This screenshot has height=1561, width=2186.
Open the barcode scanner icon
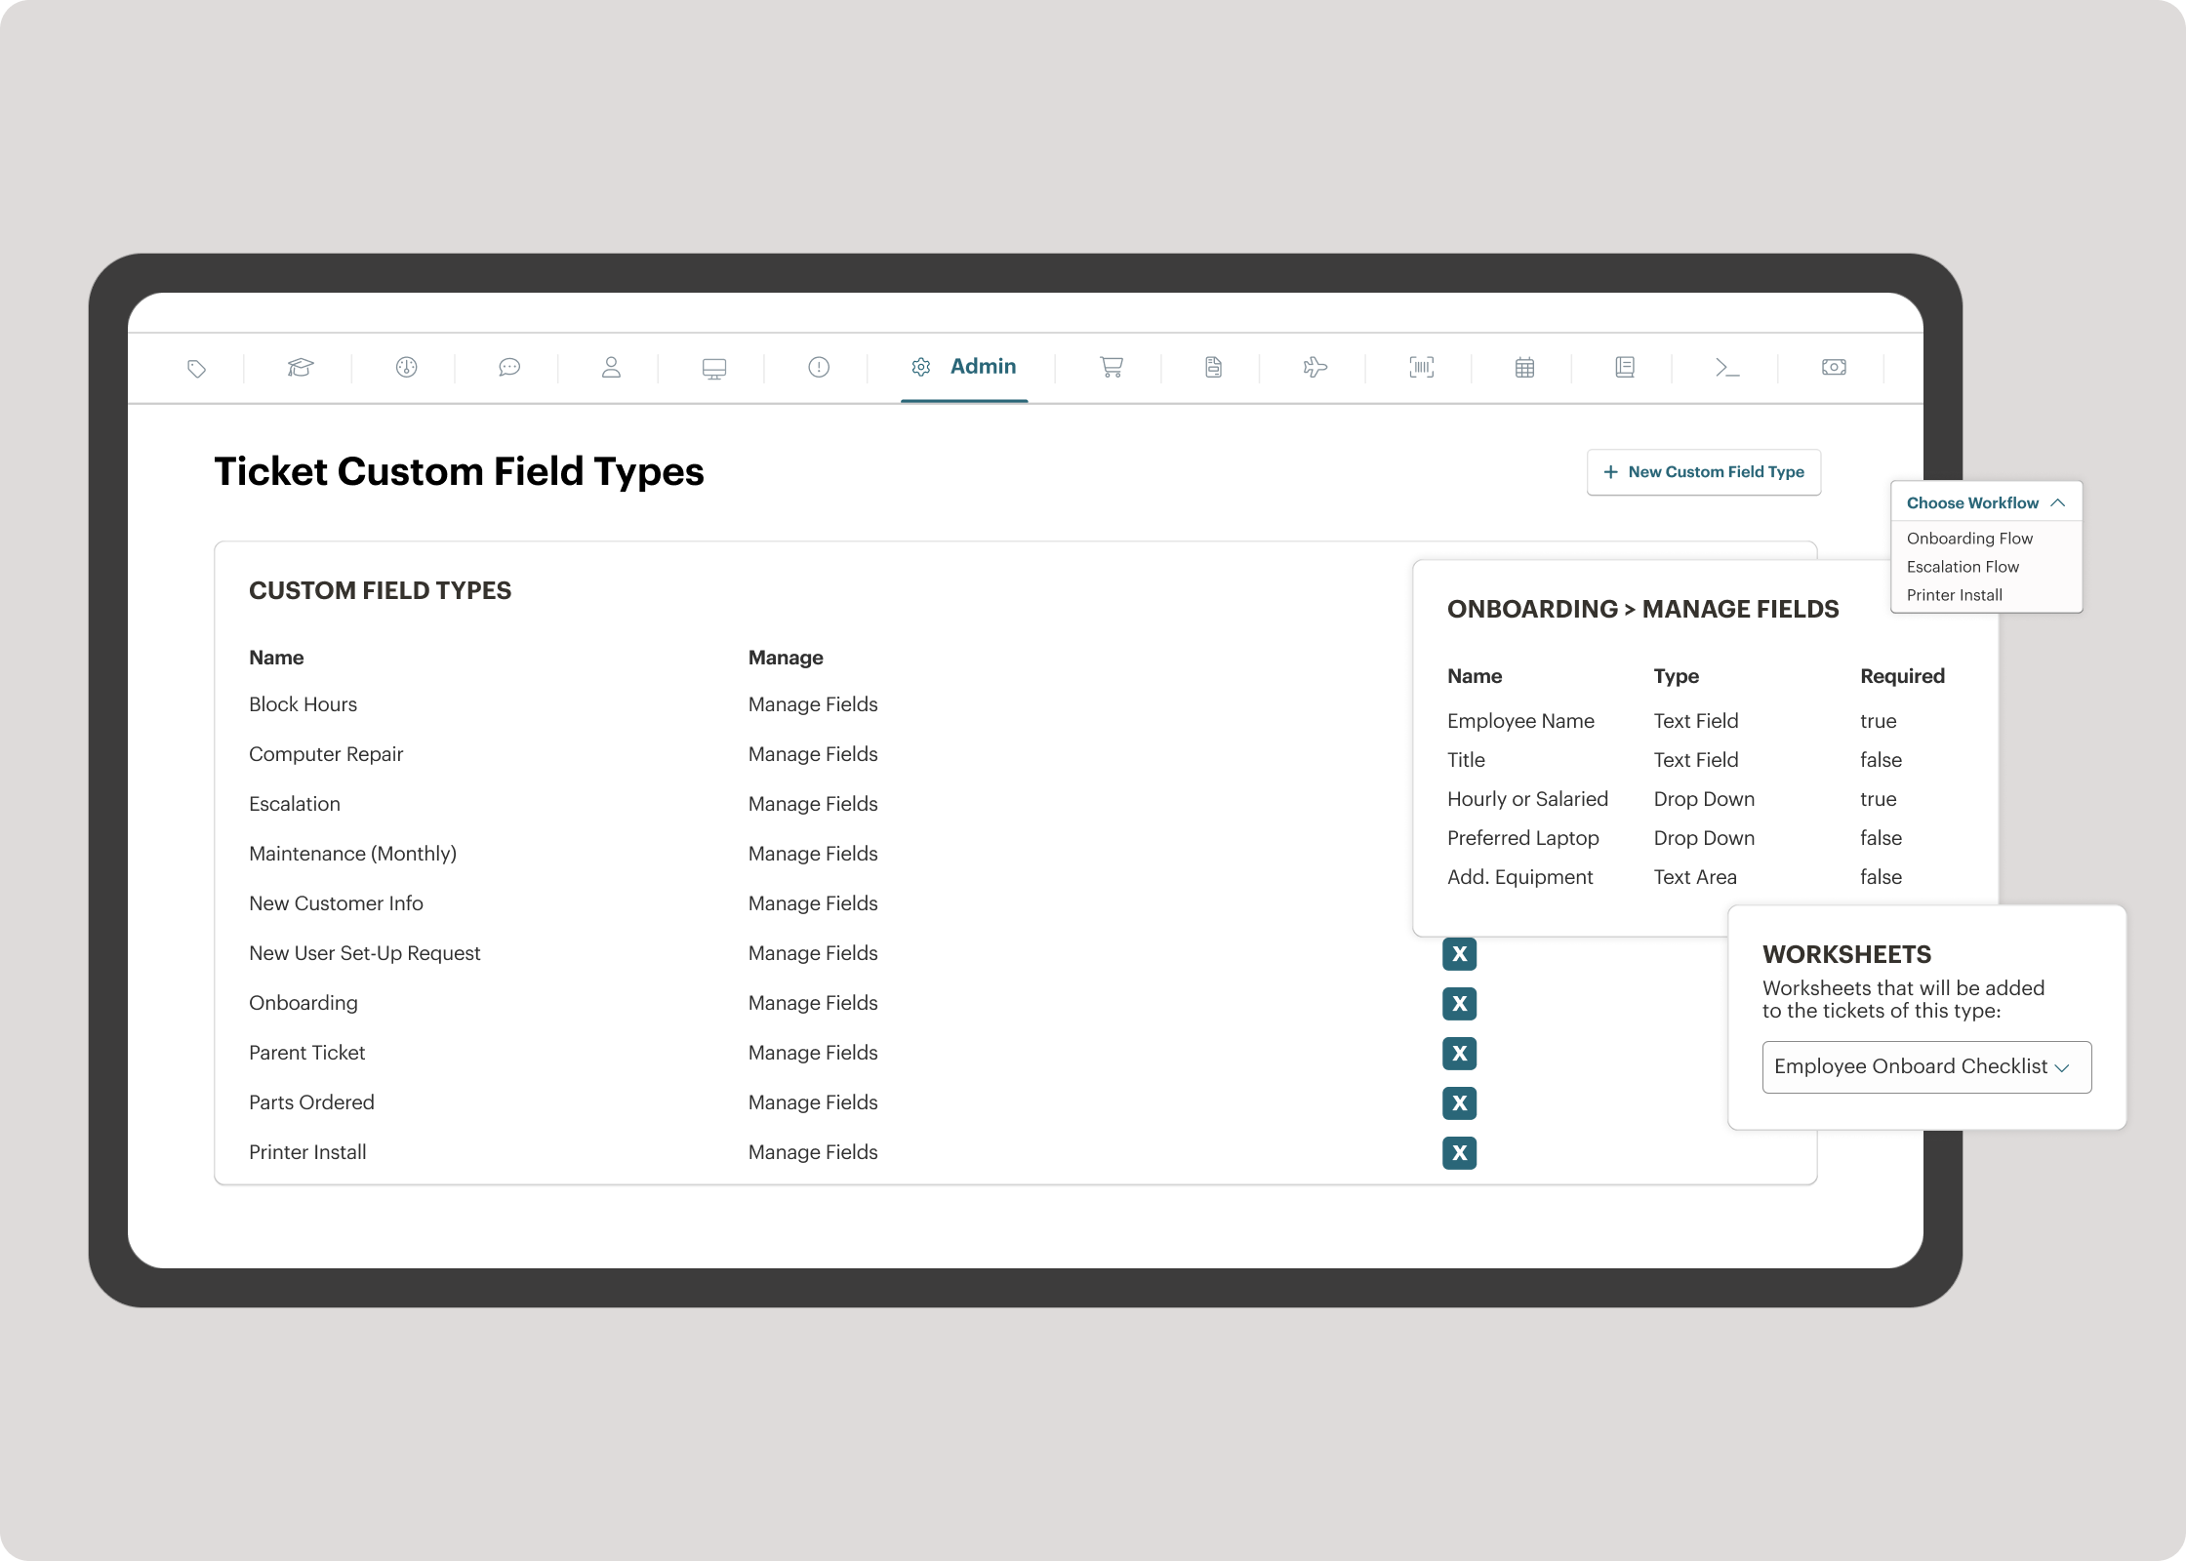point(1421,367)
